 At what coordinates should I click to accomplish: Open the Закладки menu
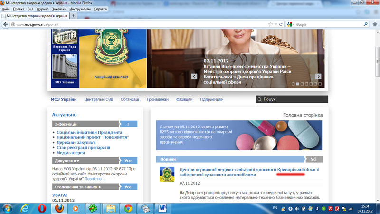pyautogui.click(x=59, y=9)
